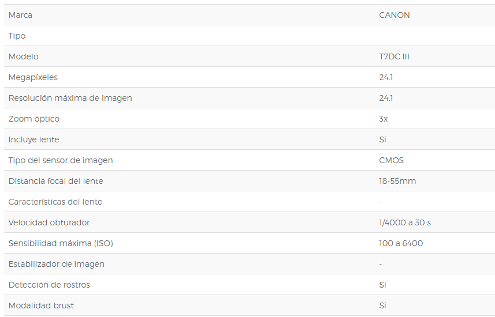Screen dimensions: 495x317
Task: Select the Detección de rostros label
Action: coord(49,285)
